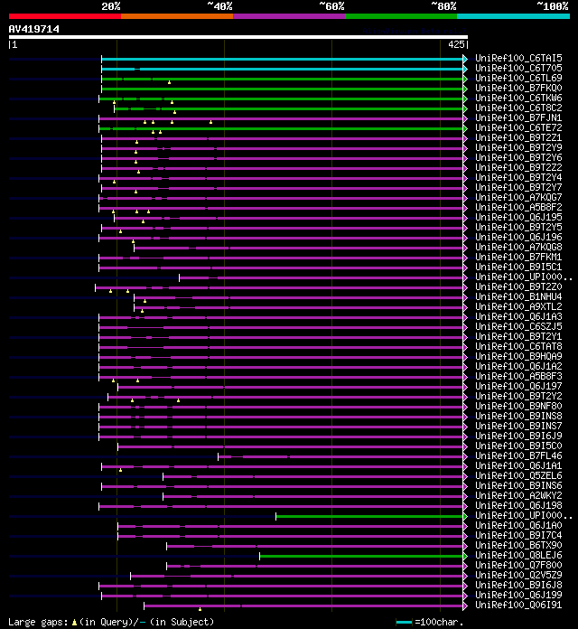Screen dimensions: 578x629
Task: Click the orange ~40% segment of color bar
Action: click(177, 16)
